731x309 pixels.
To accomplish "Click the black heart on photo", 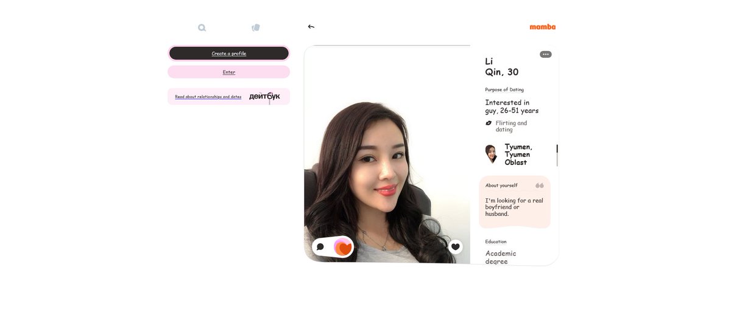I will [x=455, y=246].
